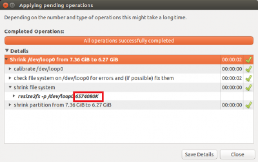Close dialog with red window button

tap(5, 5)
